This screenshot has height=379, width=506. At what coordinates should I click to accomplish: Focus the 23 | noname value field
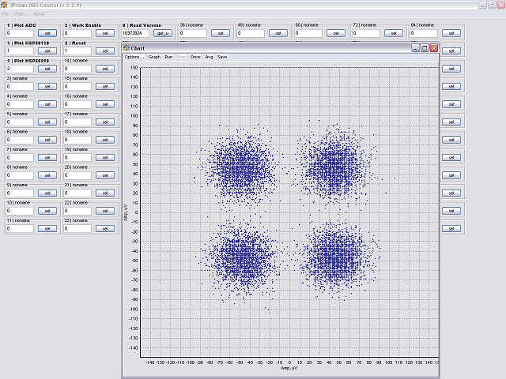pyautogui.click(x=77, y=228)
